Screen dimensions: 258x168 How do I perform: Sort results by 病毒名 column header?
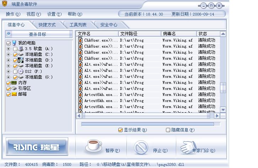(x=179, y=34)
